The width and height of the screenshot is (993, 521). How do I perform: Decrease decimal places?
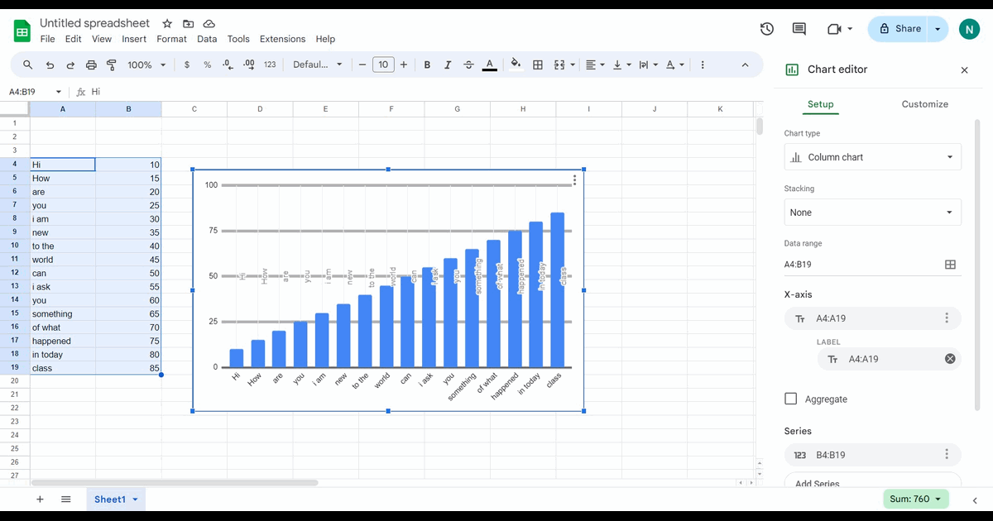point(228,65)
